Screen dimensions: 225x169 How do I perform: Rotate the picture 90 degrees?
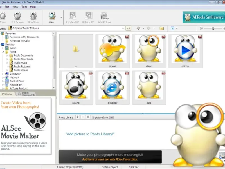tap(88, 17)
